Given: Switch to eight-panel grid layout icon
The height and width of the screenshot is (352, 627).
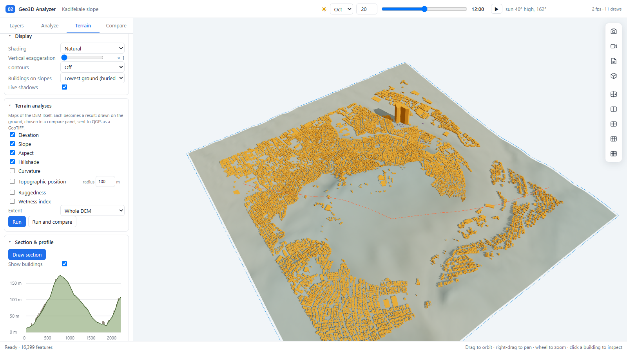Looking at the screenshot, I should [614, 154].
